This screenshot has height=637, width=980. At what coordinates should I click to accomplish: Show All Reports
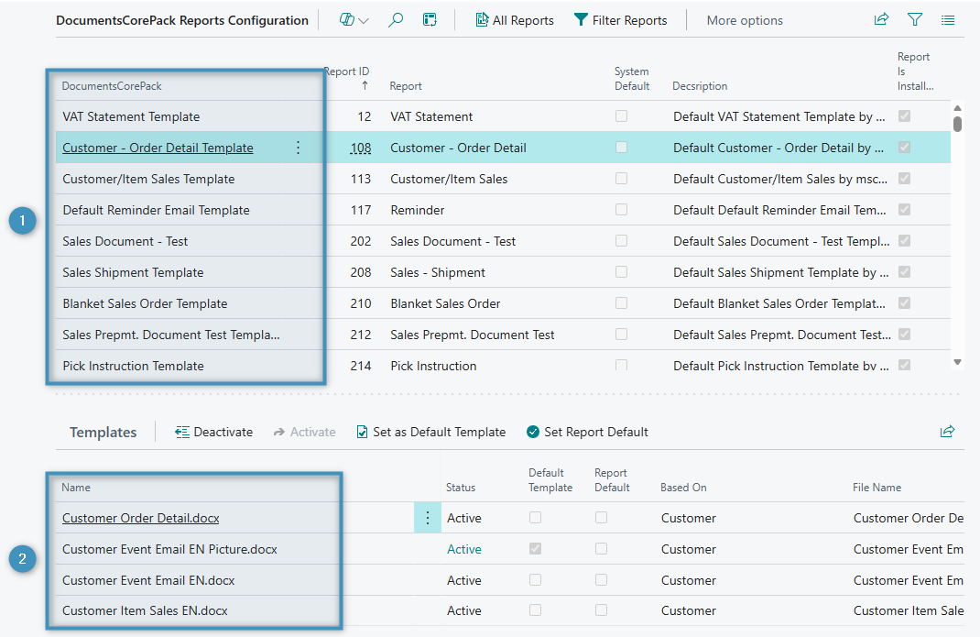515,20
